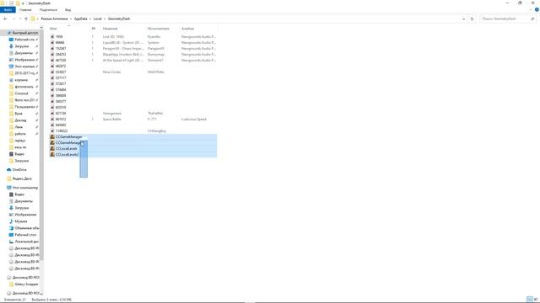Viewport: 540px width, 303px height.
Task: Switch to details view in status bar
Action: 530,300
